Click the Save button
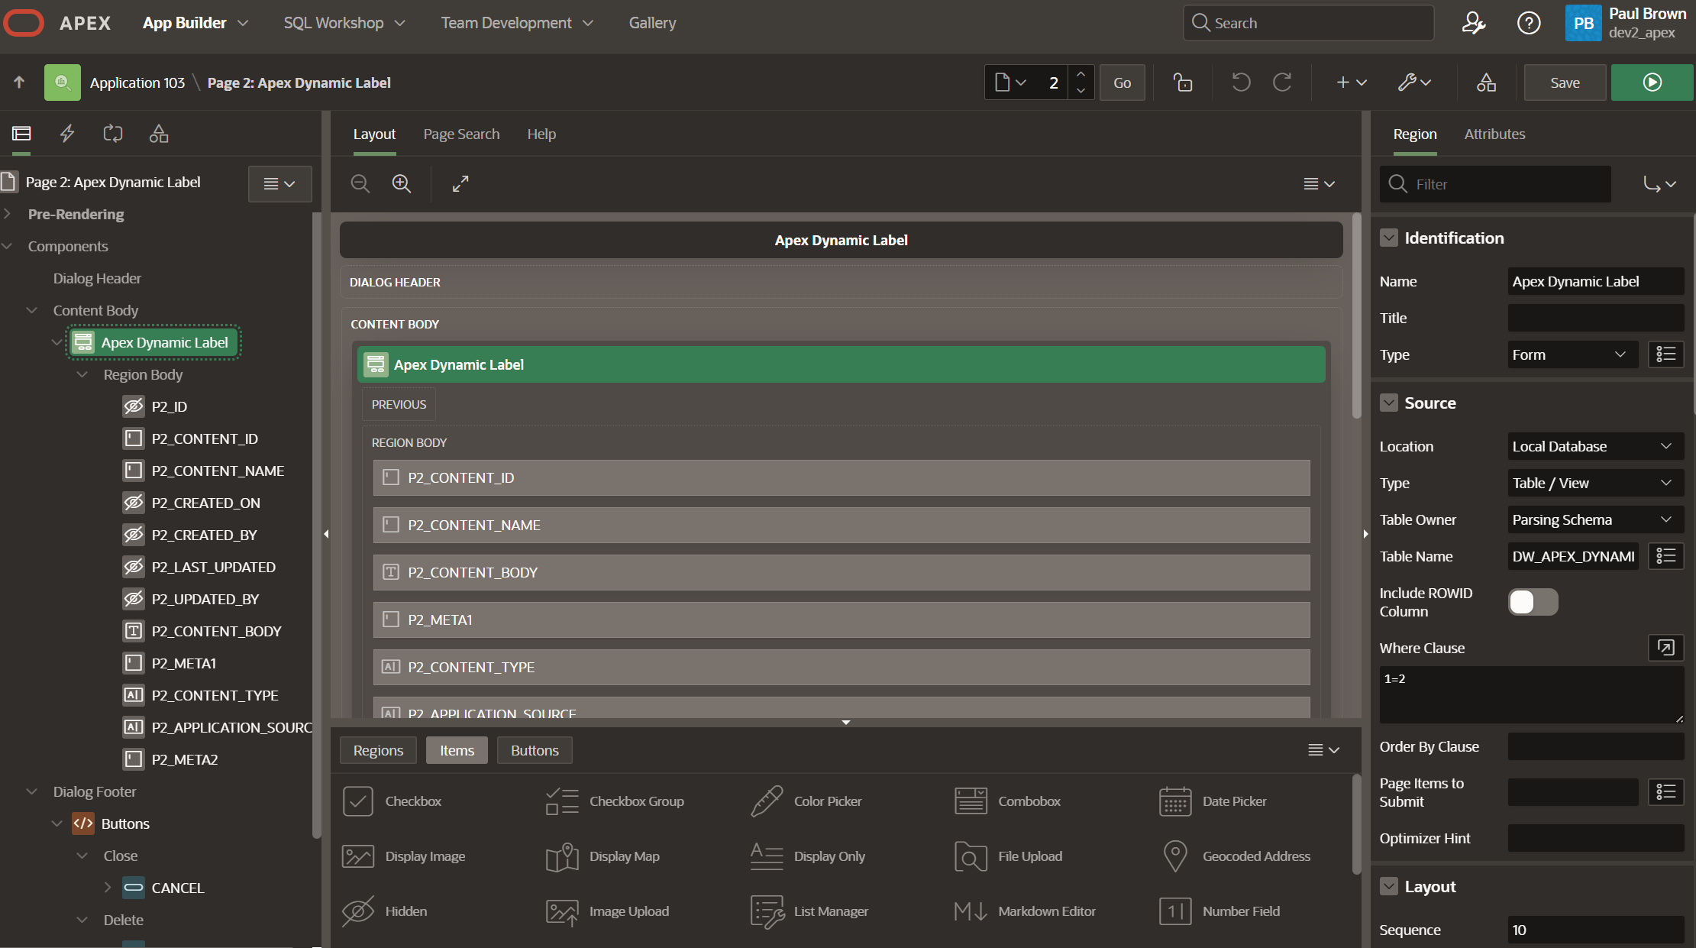The width and height of the screenshot is (1696, 948). 1565,83
